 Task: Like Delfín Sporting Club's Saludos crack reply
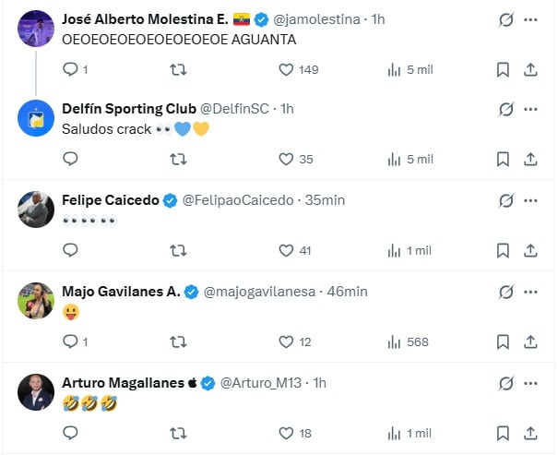286,159
